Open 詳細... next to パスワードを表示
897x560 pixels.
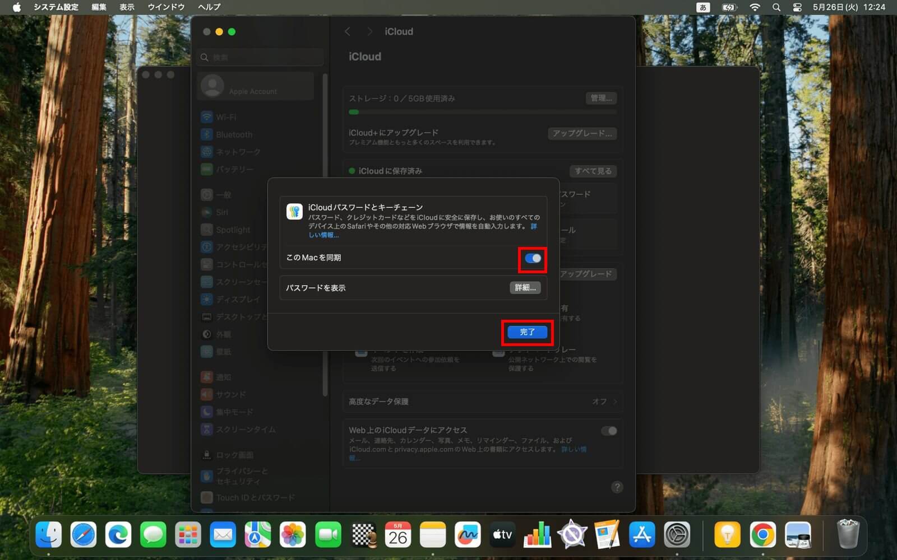coord(525,288)
